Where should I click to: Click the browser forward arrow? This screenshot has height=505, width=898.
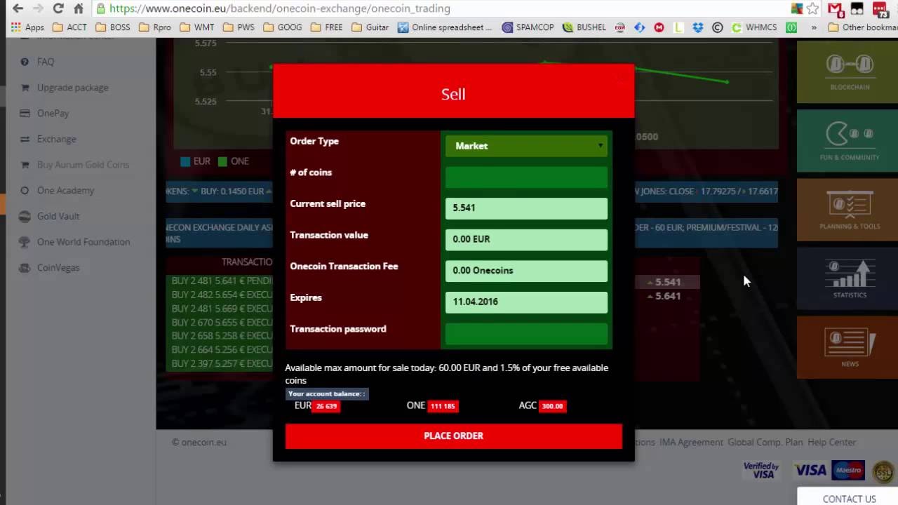coord(38,9)
